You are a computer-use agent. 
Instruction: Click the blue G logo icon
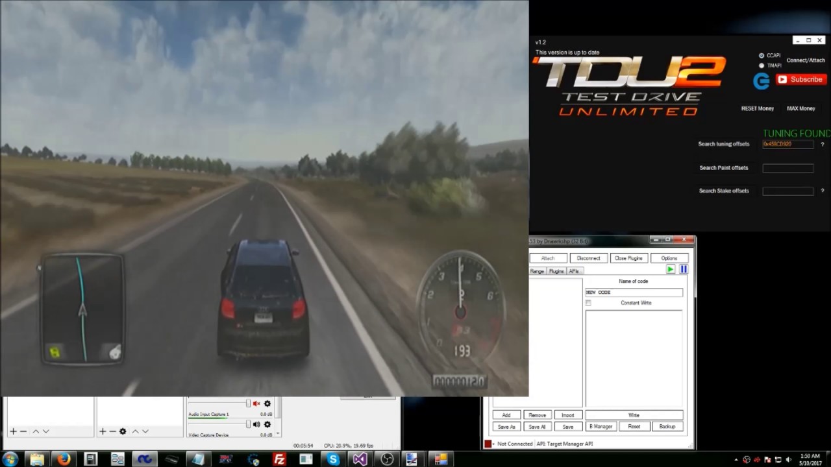(761, 81)
